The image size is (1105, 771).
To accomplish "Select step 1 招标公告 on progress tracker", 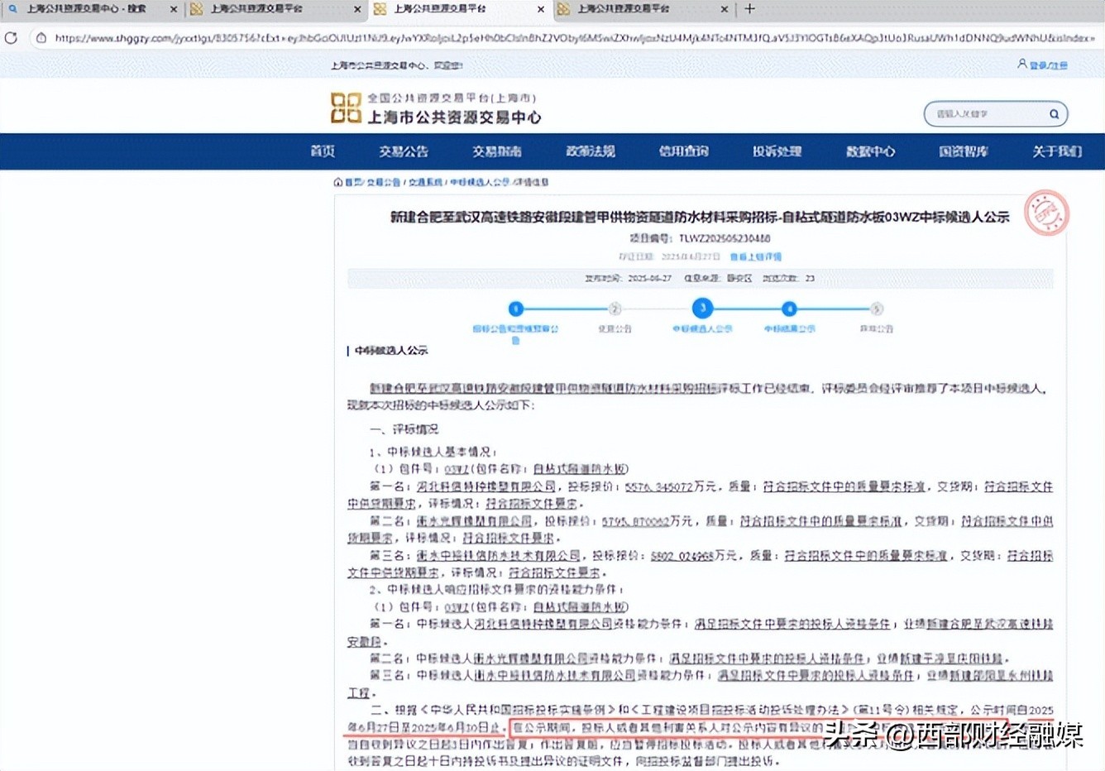I will tap(515, 308).
